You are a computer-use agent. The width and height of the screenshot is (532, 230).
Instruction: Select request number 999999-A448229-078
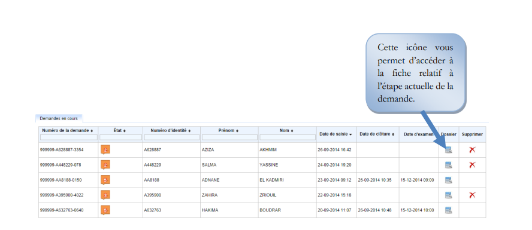point(60,165)
